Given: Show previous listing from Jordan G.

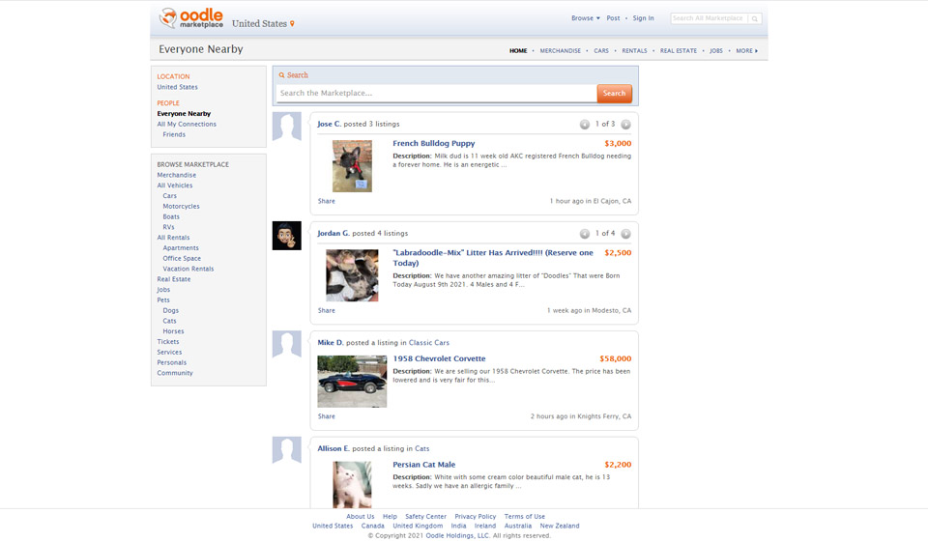Looking at the screenshot, I should (x=584, y=234).
